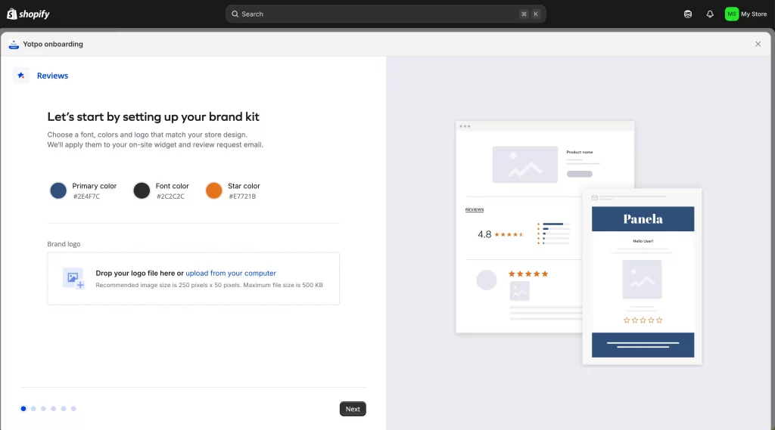The width and height of the screenshot is (775, 430).
Task: Click the Shopify logo in the top bar
Action: pos(28,14)
